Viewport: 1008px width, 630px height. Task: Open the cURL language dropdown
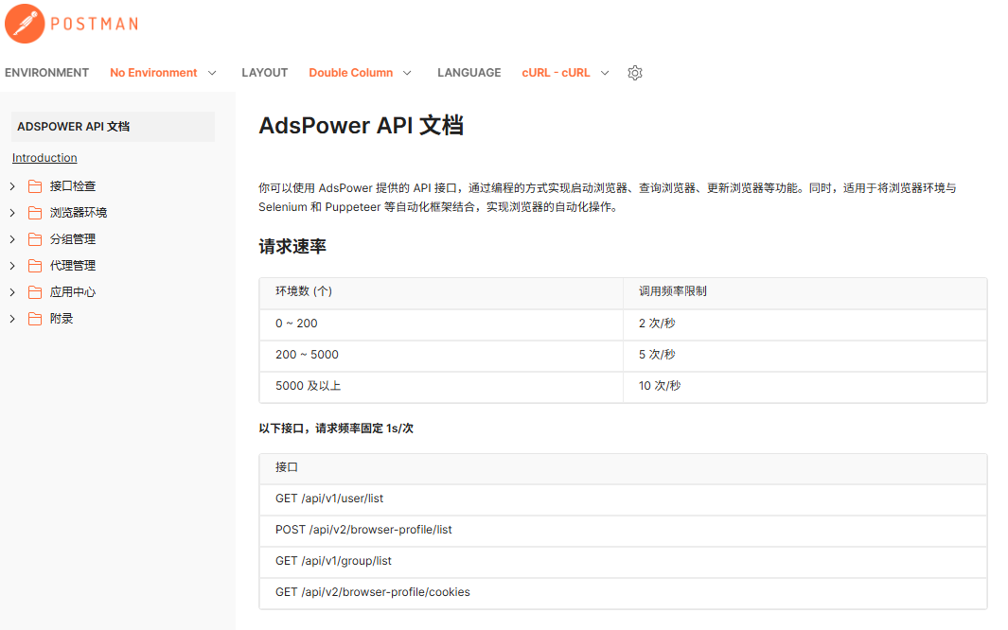tap(564, 72)
